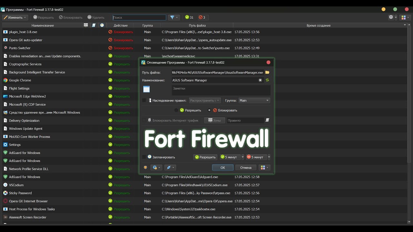This screenshot has width=413, height=232.
Task: Click the Sticky Password app icon
Action: 5,193
